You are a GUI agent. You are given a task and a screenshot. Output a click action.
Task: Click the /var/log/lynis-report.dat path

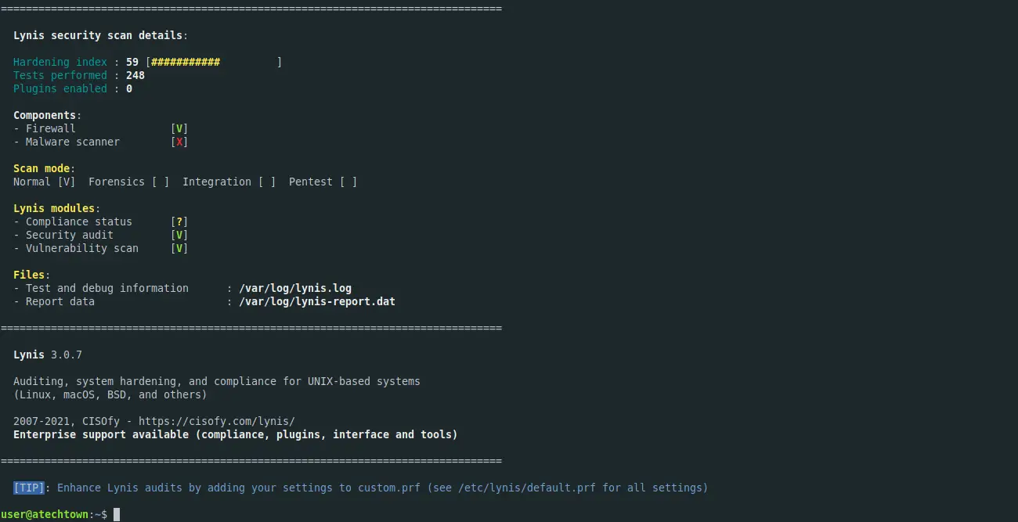pos(317,301)
